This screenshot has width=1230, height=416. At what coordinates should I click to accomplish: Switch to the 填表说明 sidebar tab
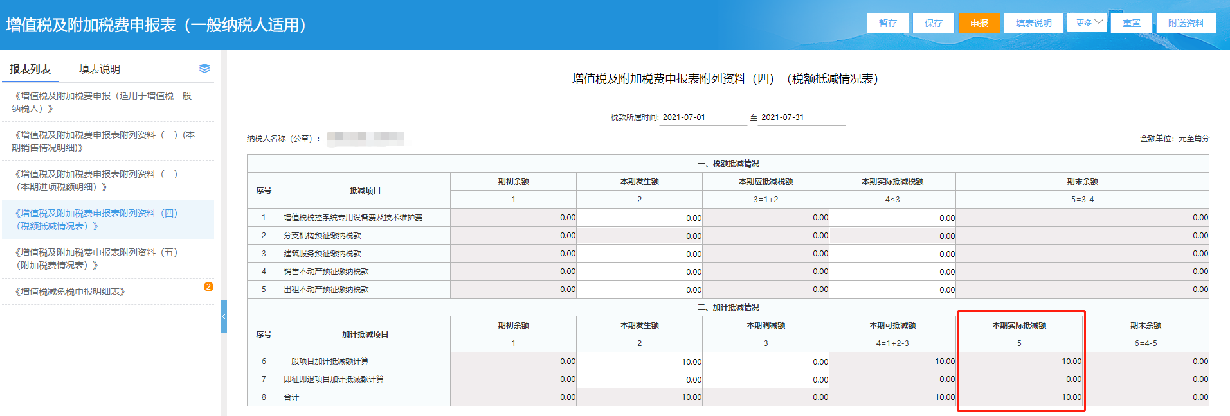pos(100,69)
